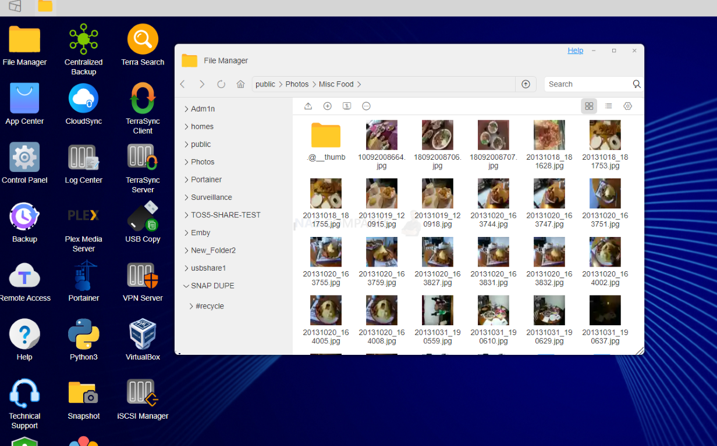Viewport: 717px width, 446px height.
Task: Collapse the SNAP DUPE folder
Action: click(186, 286)
